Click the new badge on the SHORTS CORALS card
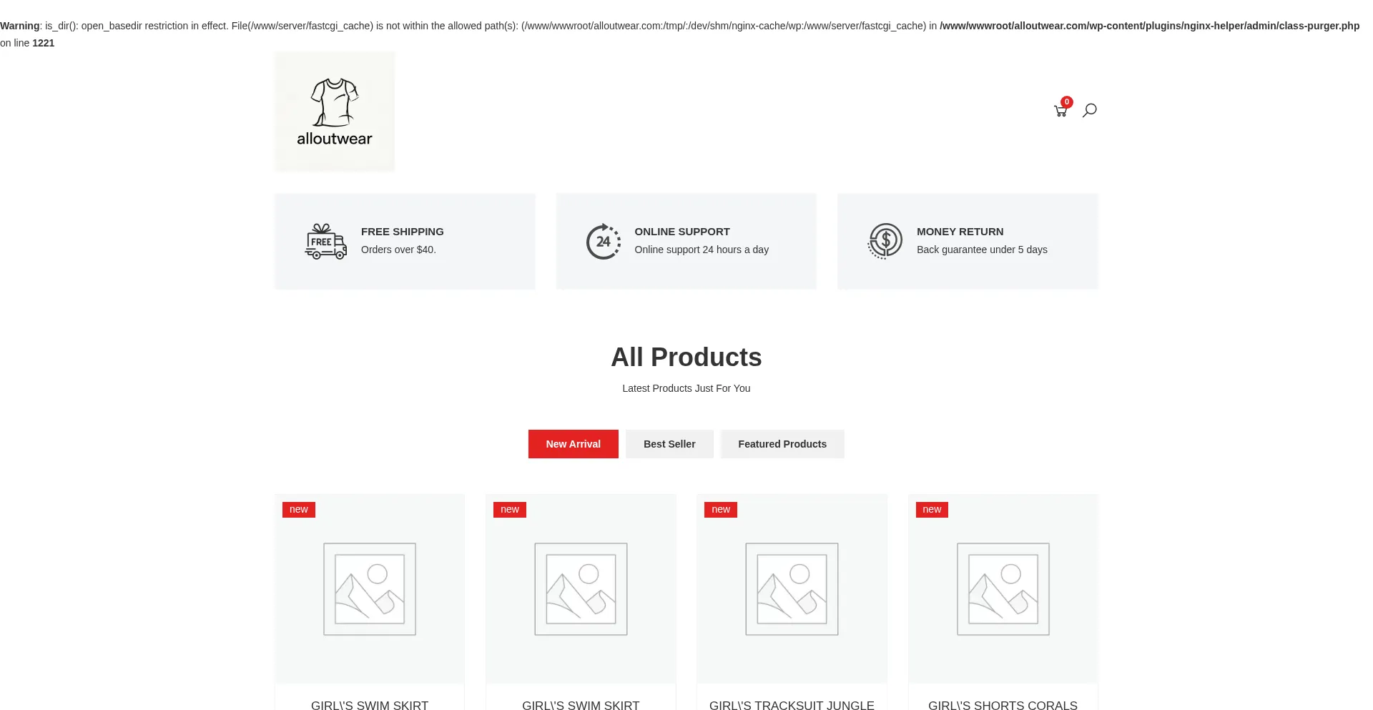 click(932, 510)
